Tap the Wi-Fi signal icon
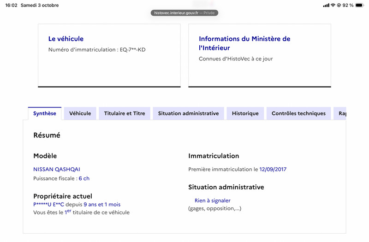369x242 pixels. click(x=333, y=5)
